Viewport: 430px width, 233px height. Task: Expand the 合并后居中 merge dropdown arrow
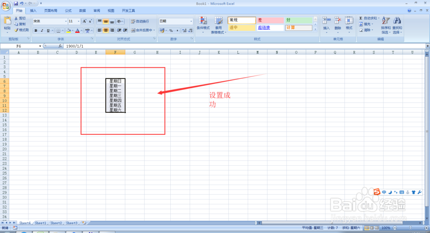pos(154,30)
